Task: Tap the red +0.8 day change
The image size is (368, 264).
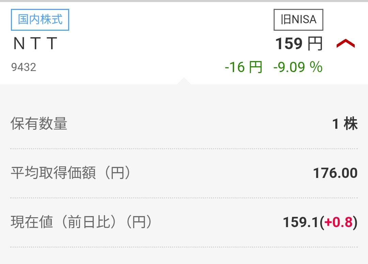Action: (x=338, y=222)
